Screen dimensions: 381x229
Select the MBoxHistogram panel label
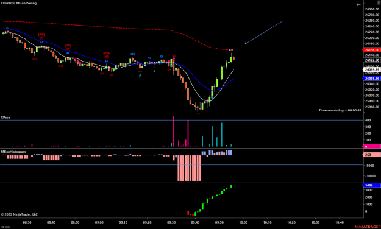pyautogui.click(x=13, y=152)
